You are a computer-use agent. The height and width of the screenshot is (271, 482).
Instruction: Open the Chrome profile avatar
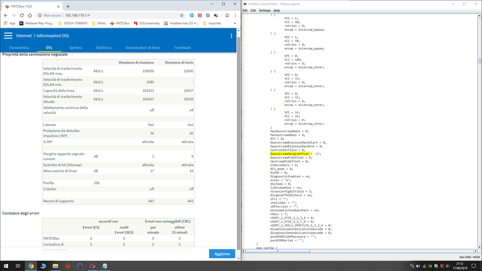227,15
